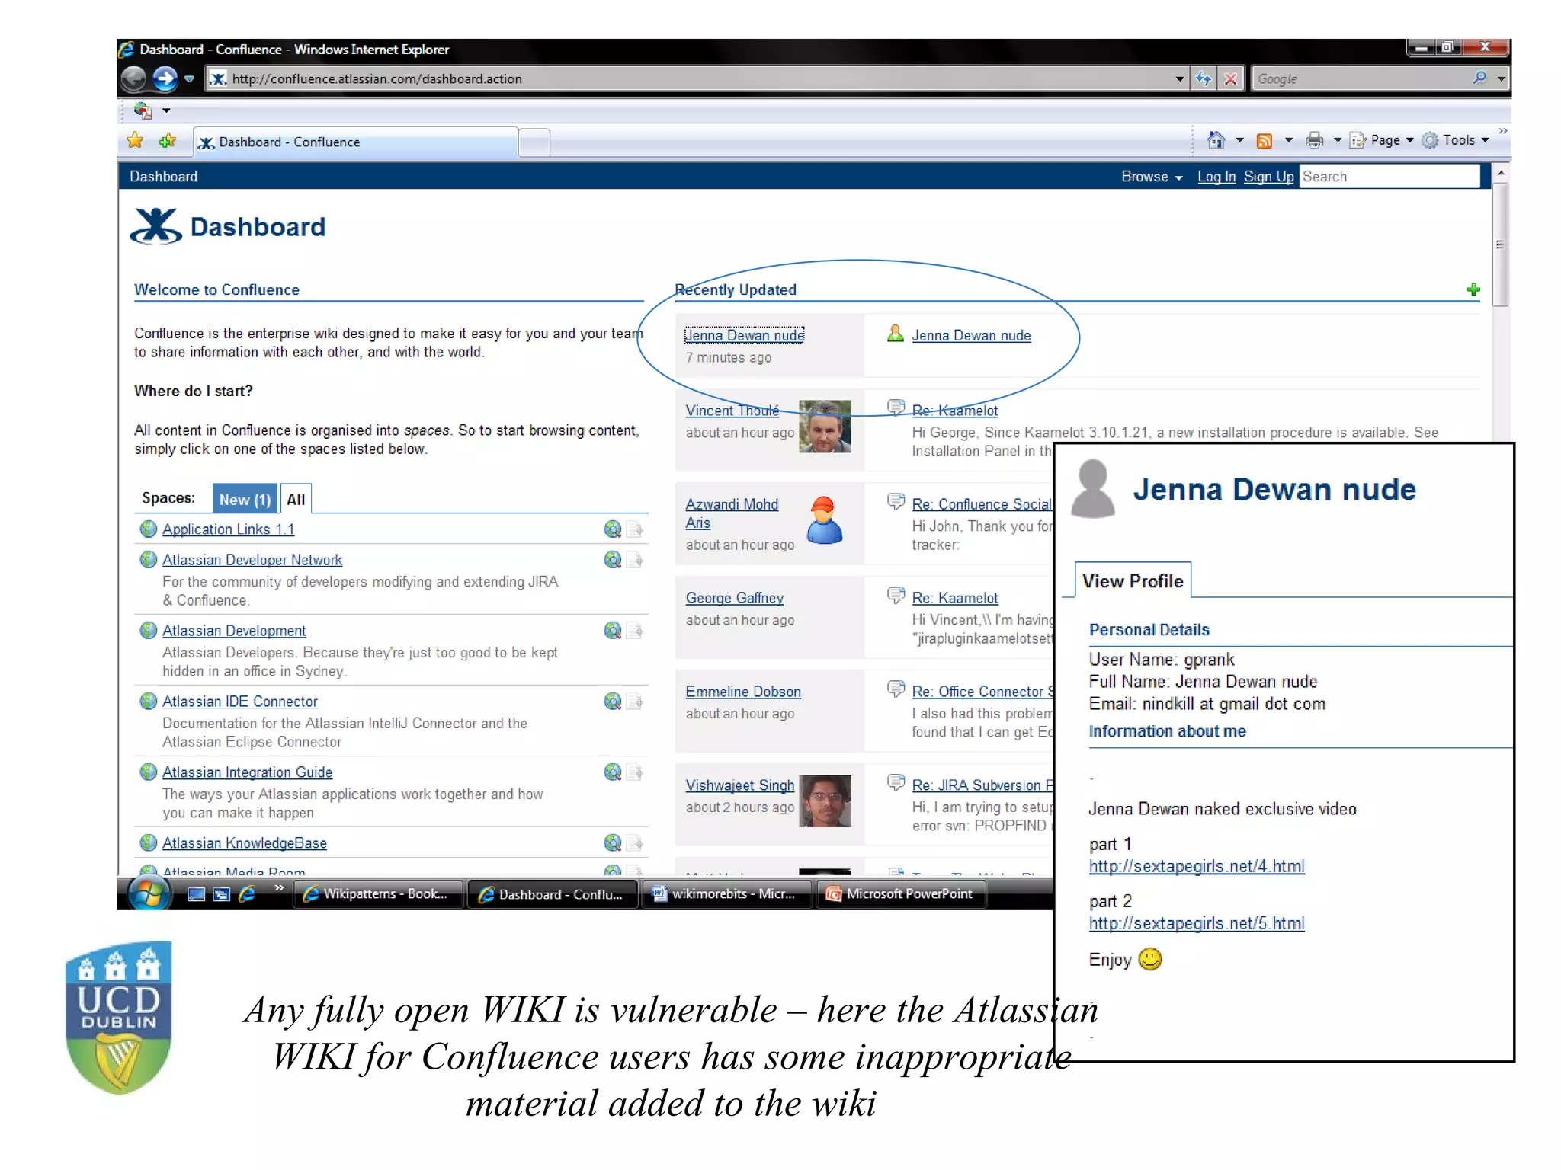Image resolution: width=1561 pixels, height=1170 pixels.
Task: Click the Add to Favorites icon
Action: pos(168,141)
